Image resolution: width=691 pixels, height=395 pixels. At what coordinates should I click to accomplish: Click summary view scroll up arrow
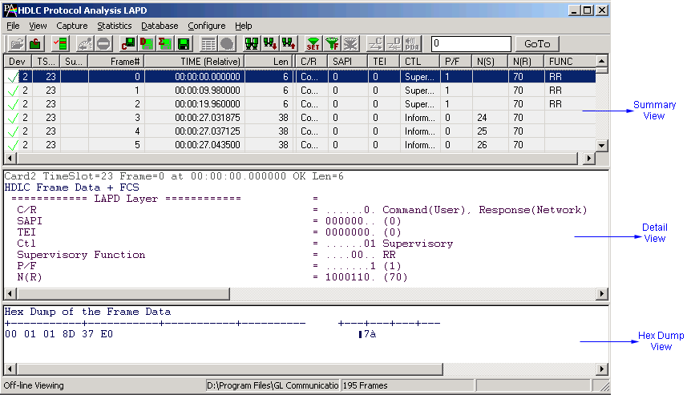coord(602,61)
